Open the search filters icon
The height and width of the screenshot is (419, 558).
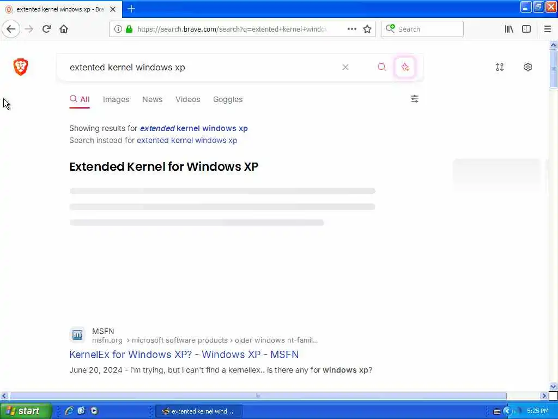pyautogui.click(x=415, y=99)
